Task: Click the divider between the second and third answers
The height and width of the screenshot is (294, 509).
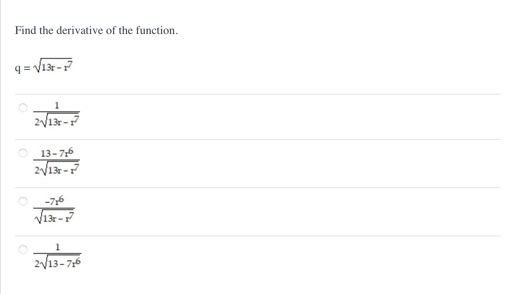Action: 256,187
